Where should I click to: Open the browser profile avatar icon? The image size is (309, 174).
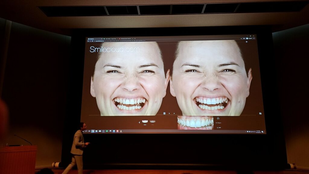[x=247, y=38]
